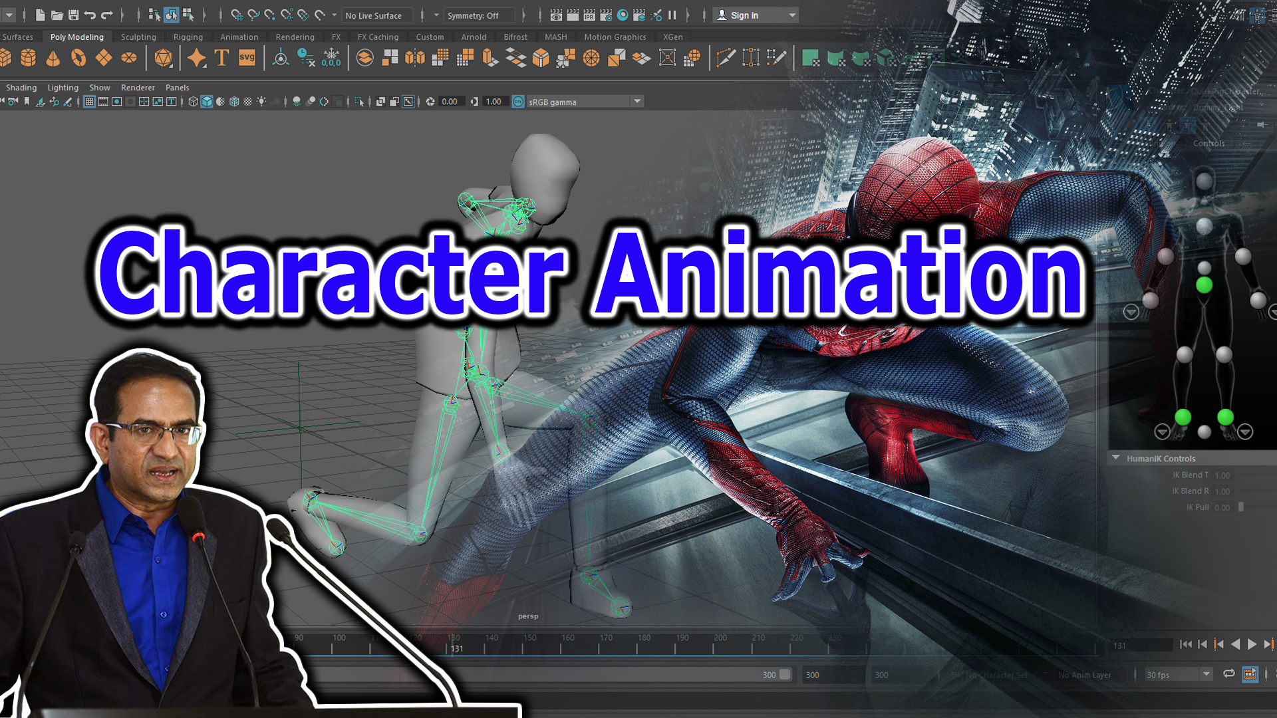Image resolution: width=1277 pixels, height=718 pixels.
Task: Click the Snap to points magnet icon
Action: click(270, 15)
